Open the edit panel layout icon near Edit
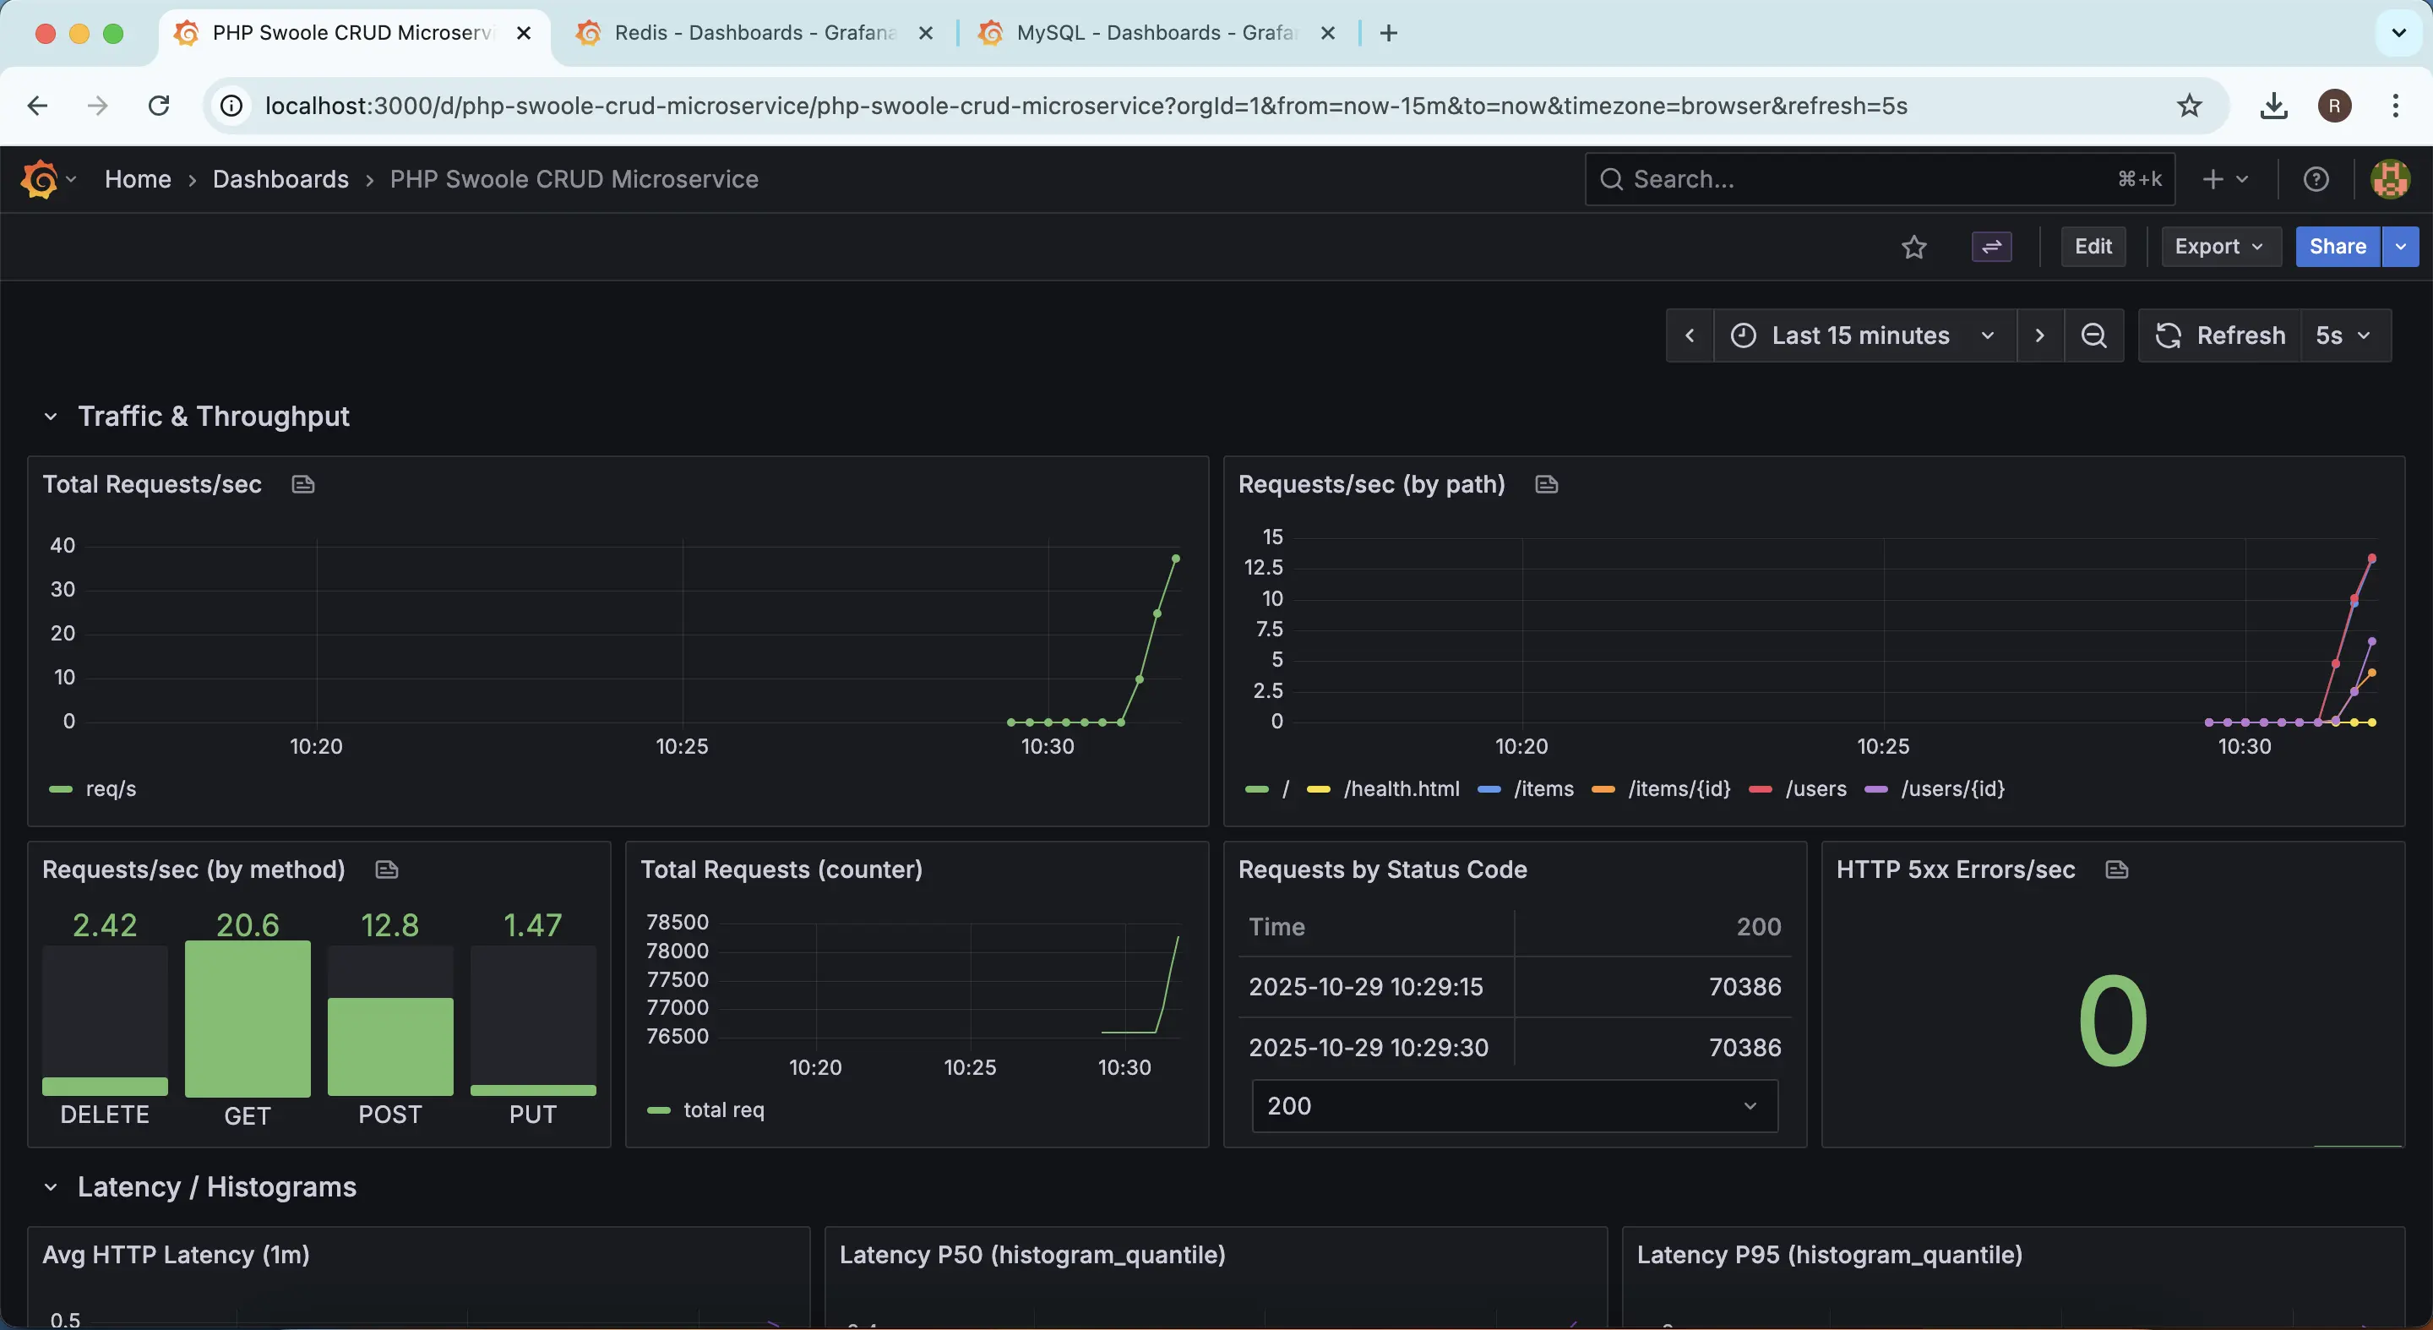This screenshot has width=2433, height=1330. coord(1992,247)
